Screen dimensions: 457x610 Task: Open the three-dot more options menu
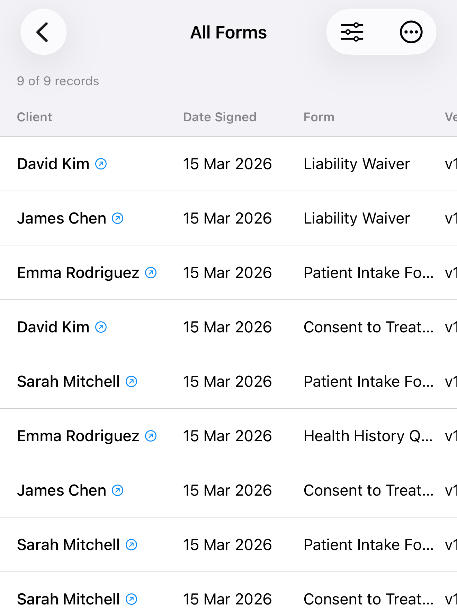[x=411, y=32]
